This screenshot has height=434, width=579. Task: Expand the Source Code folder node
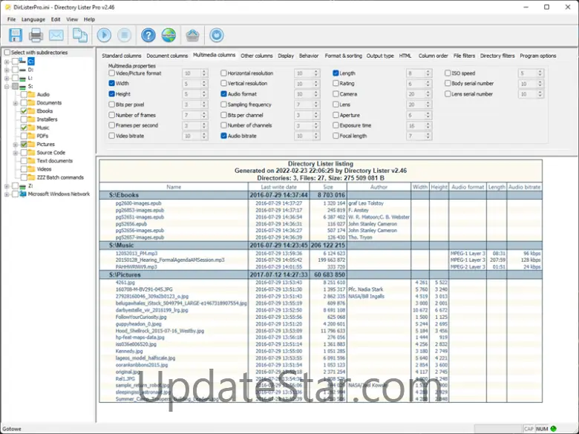(x=16, y=152)
